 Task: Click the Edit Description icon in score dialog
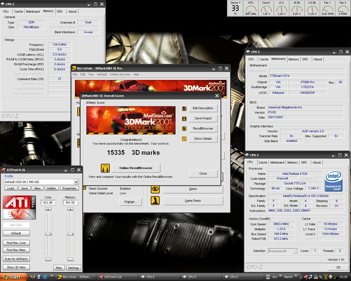184,108
